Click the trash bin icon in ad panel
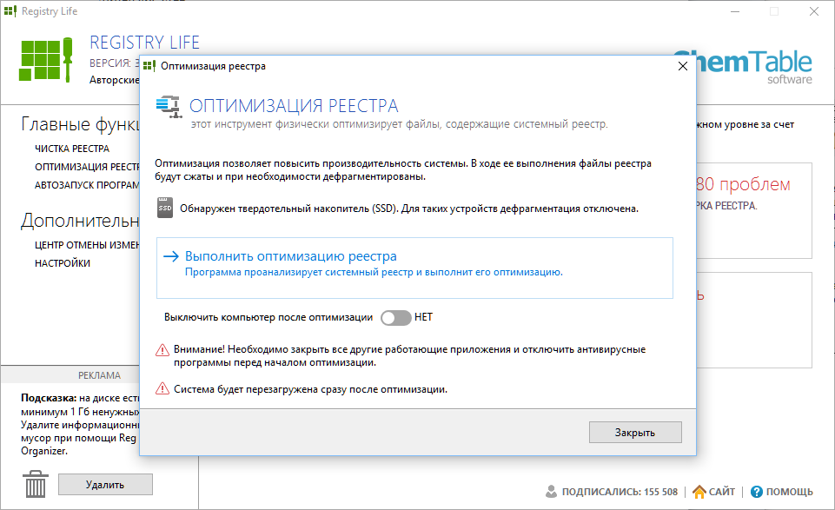 tap(36, 484)
